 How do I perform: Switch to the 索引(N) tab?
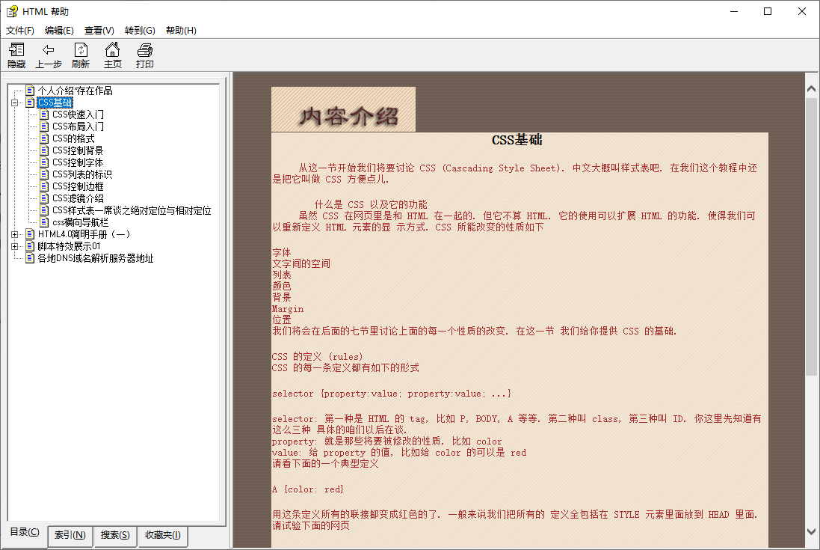(70, 535)
